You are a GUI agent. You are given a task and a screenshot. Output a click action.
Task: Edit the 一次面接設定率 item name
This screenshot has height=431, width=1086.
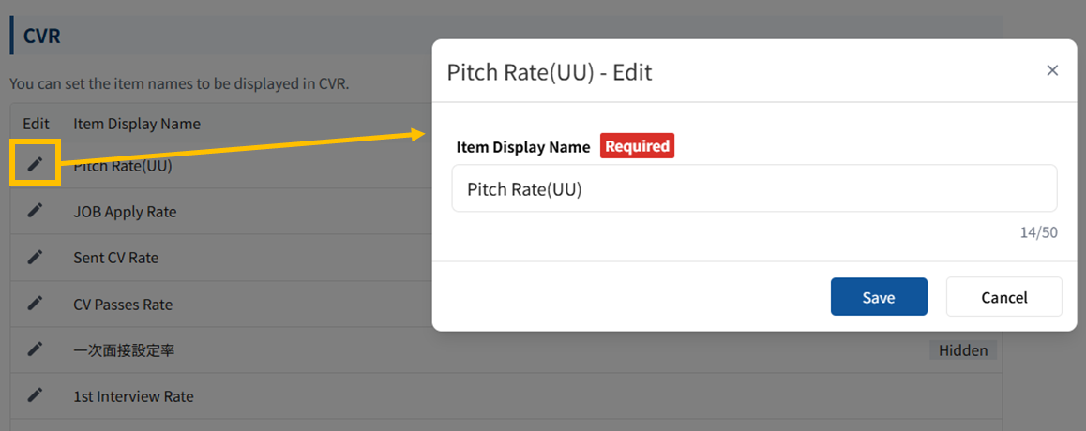click(x=35, y=349)
